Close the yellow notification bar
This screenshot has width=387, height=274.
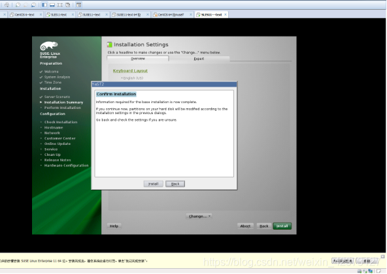pos(382,256)
